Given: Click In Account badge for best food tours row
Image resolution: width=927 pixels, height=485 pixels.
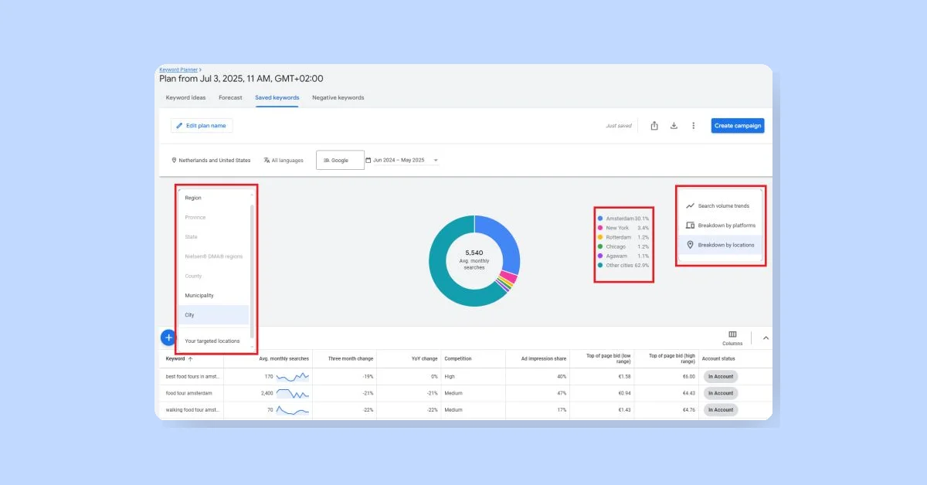Looking at the screenshot, I should pos(721,377).
